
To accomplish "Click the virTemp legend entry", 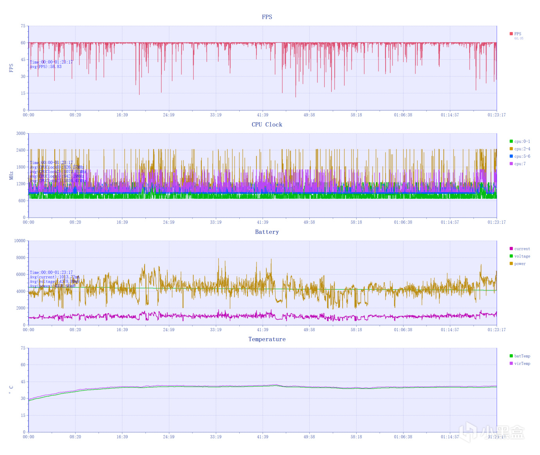I will click(x=520, y=364).
